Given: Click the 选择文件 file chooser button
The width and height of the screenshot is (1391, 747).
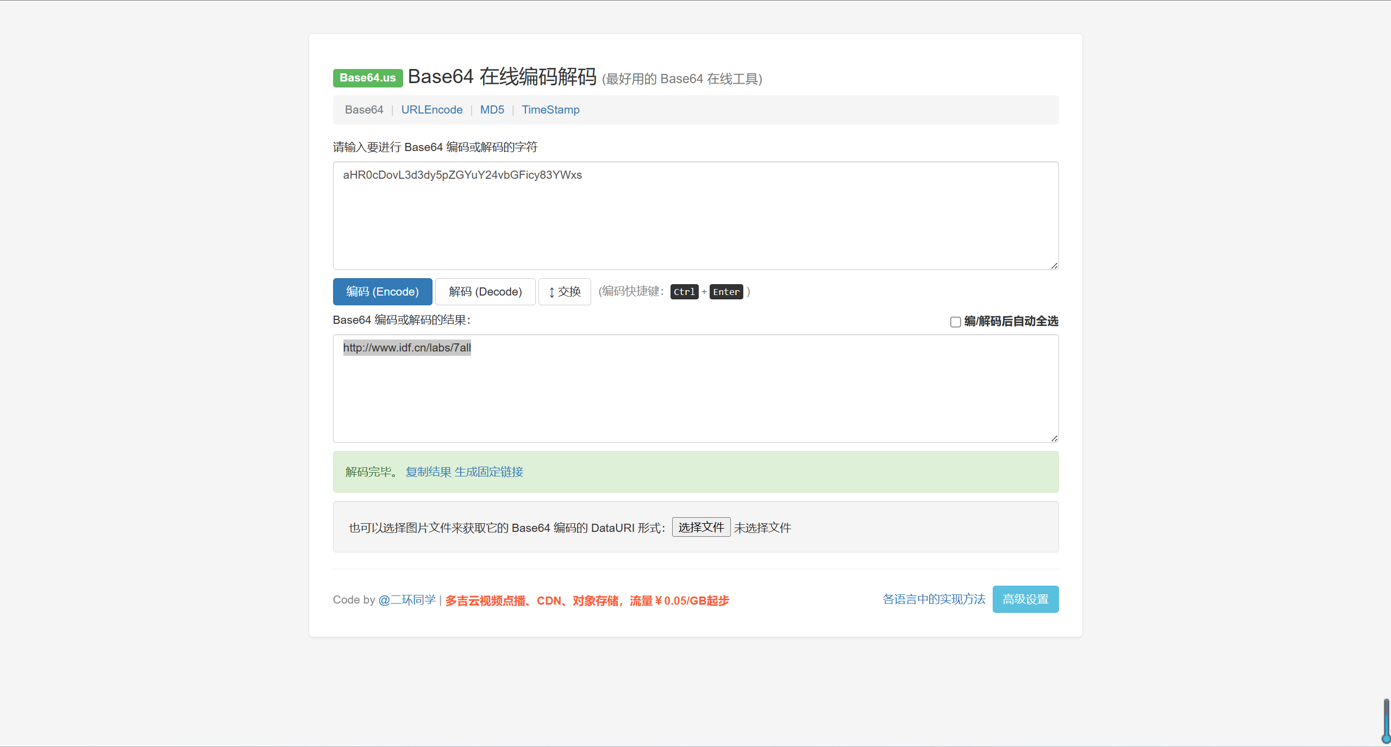Looking at the screenshot, I should (700, 528).
